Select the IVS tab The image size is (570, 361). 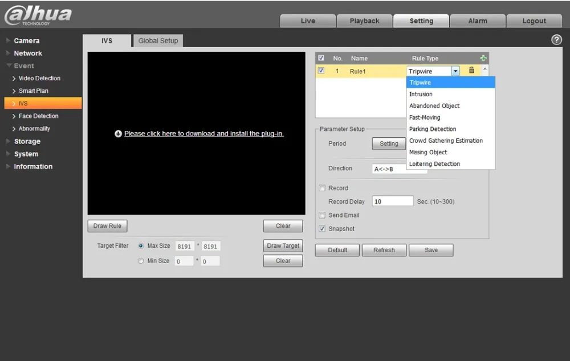coord(107,40)
